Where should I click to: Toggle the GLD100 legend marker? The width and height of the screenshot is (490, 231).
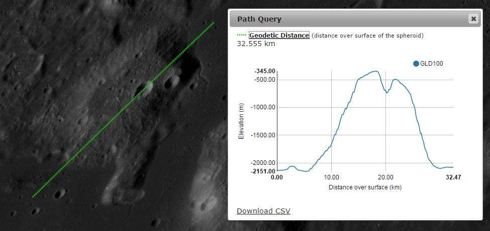[416, 64]
